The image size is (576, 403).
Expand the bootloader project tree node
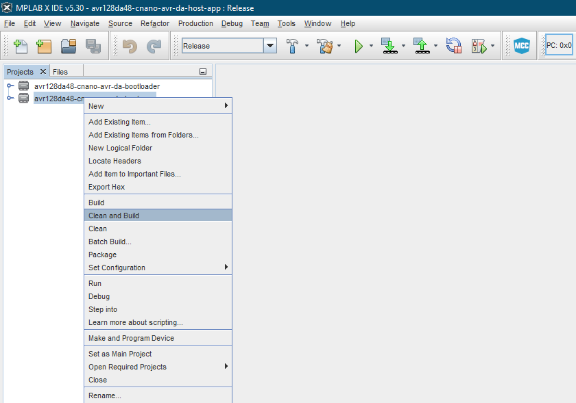click(10, 86)
